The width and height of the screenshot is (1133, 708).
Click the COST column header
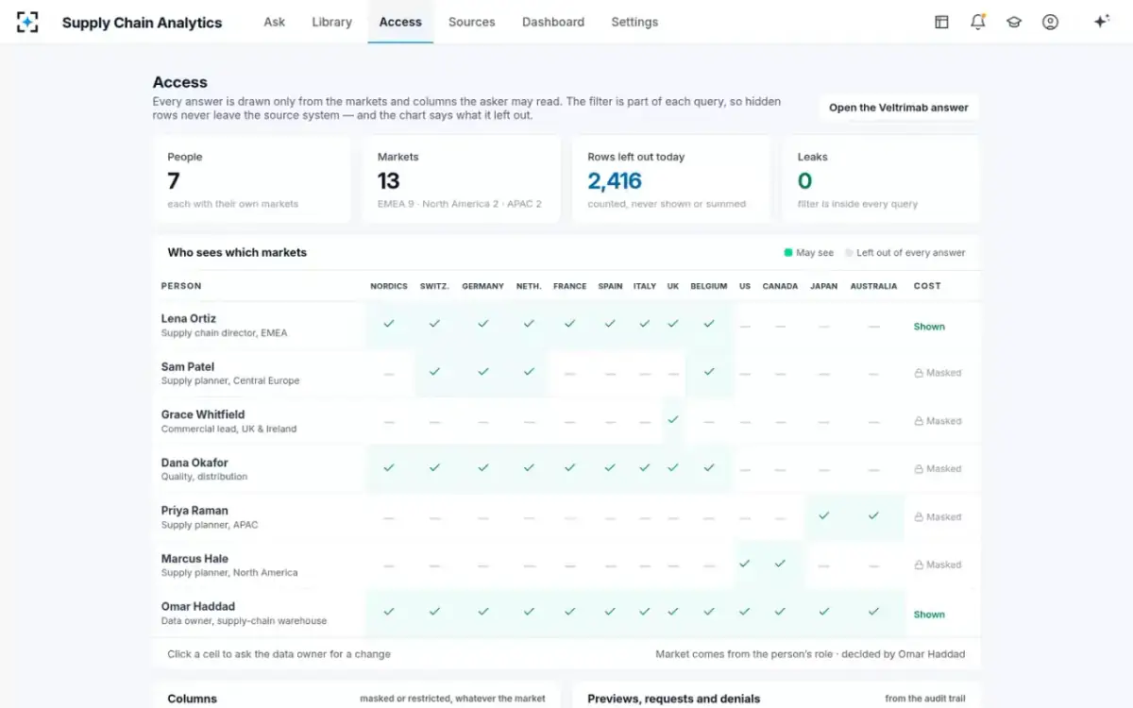[x=927, y=286]
